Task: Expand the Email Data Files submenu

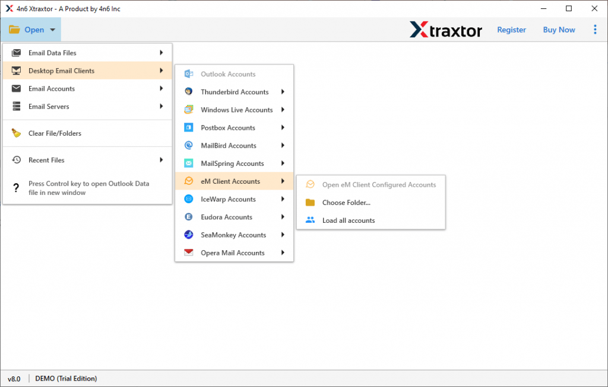Action: (160, 53)
